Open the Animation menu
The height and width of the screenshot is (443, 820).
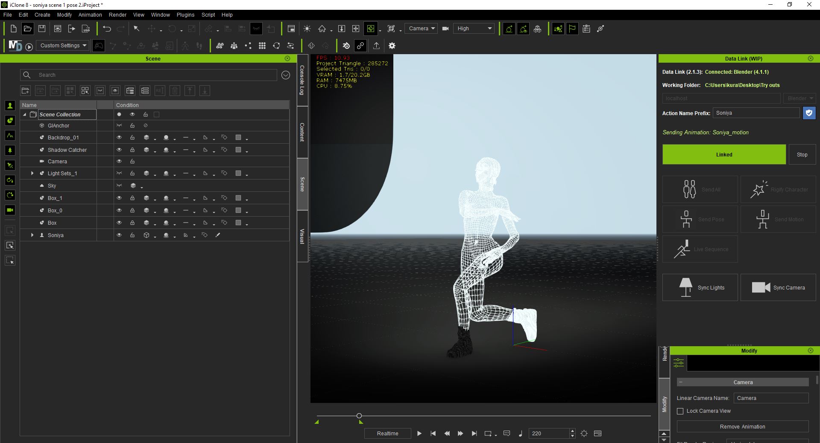pos(90,14)
